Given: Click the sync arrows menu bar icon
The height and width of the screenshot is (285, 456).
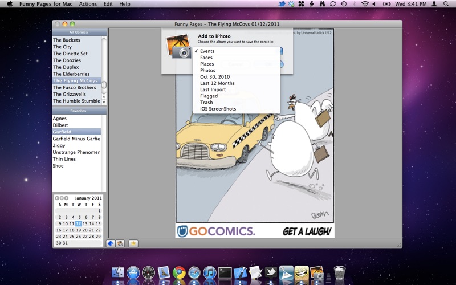Looking at the screenshot, I should (x=333, y=4).
